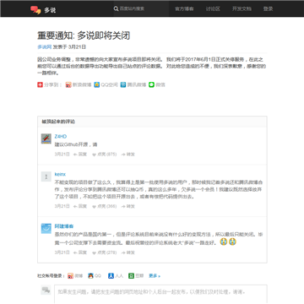Open the 阿建博客 username link
The height and width of the screenshot is (304, 304).
(64, 226)
